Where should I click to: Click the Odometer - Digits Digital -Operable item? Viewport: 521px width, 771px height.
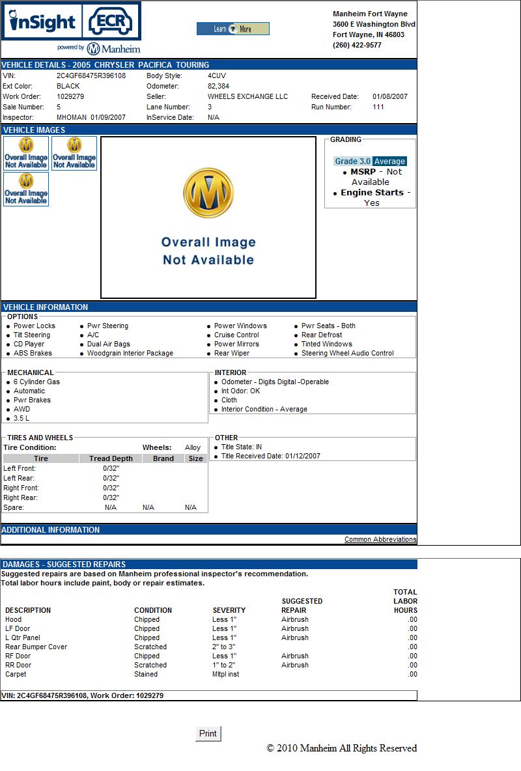point(275,382)
